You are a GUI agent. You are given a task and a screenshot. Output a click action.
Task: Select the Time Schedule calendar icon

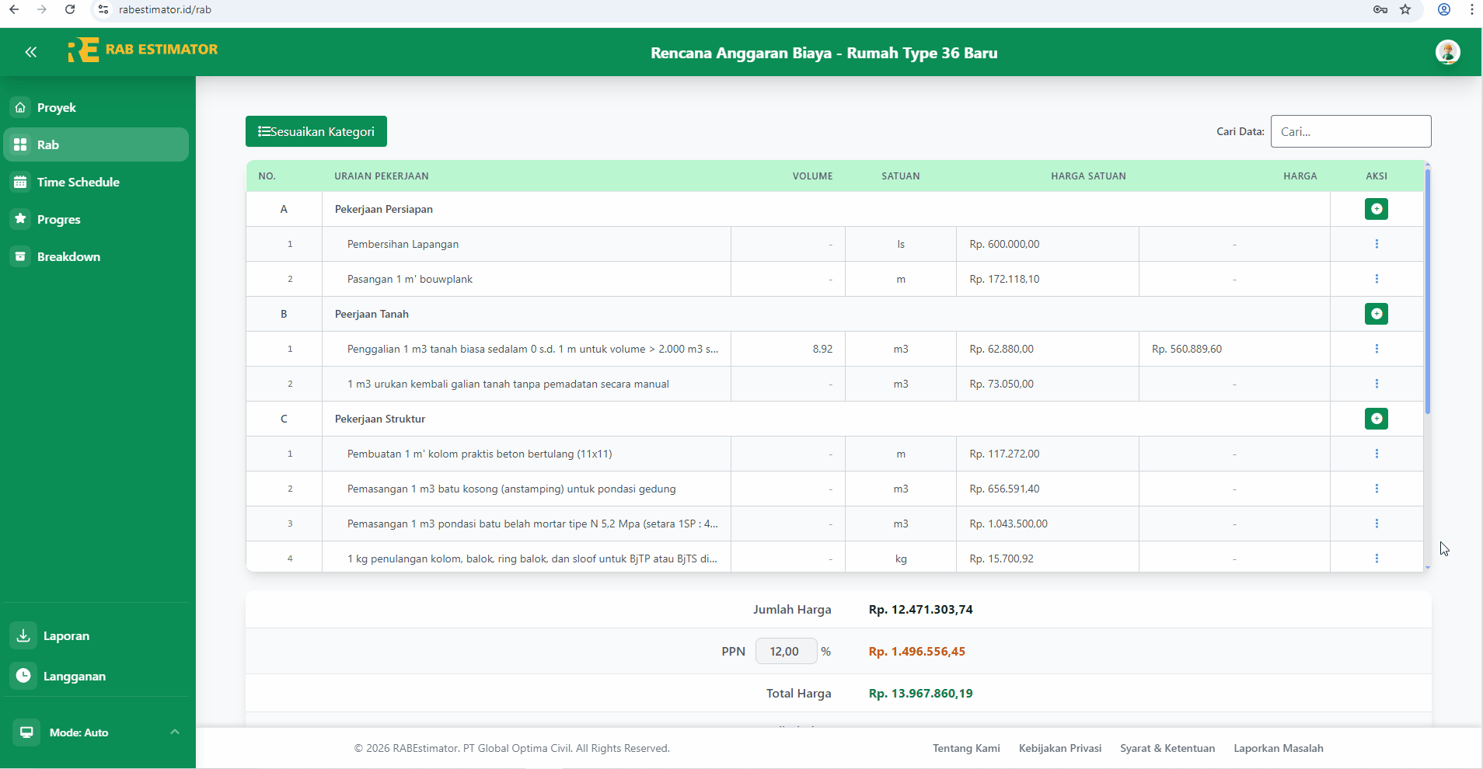20,181
